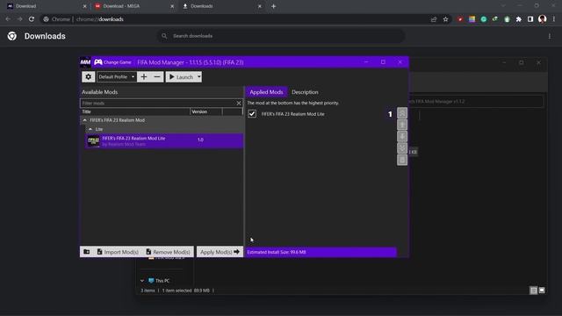Switch File Explorer to large icons view
562x316 pixels.
(542, 291)
